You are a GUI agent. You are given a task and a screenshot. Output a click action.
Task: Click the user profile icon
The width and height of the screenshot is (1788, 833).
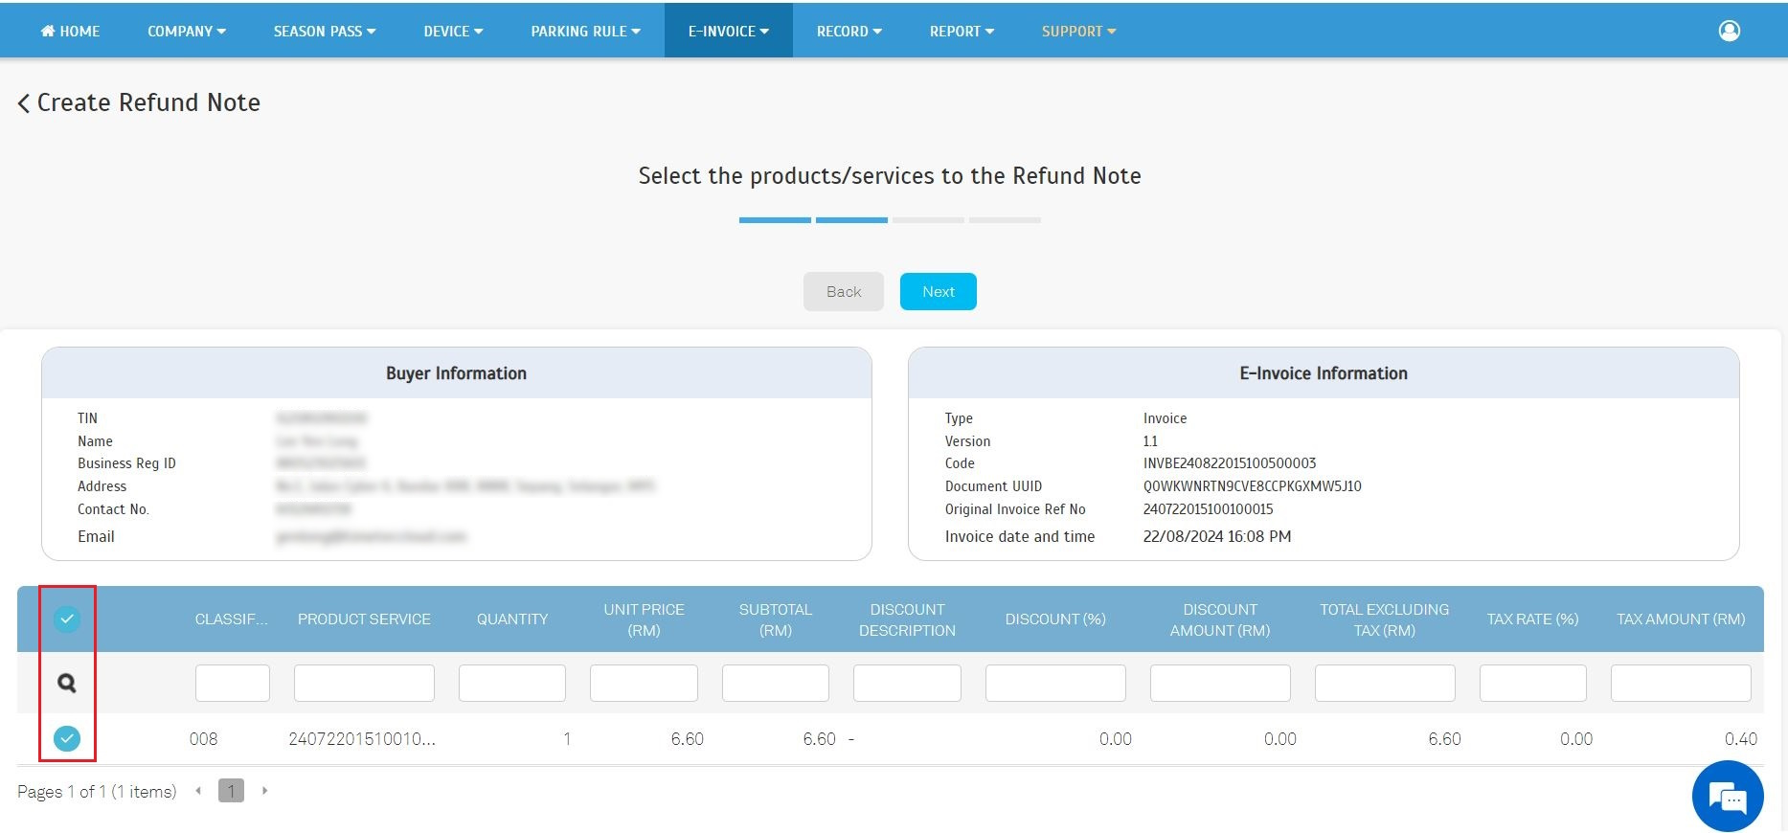pos(1729,31)
